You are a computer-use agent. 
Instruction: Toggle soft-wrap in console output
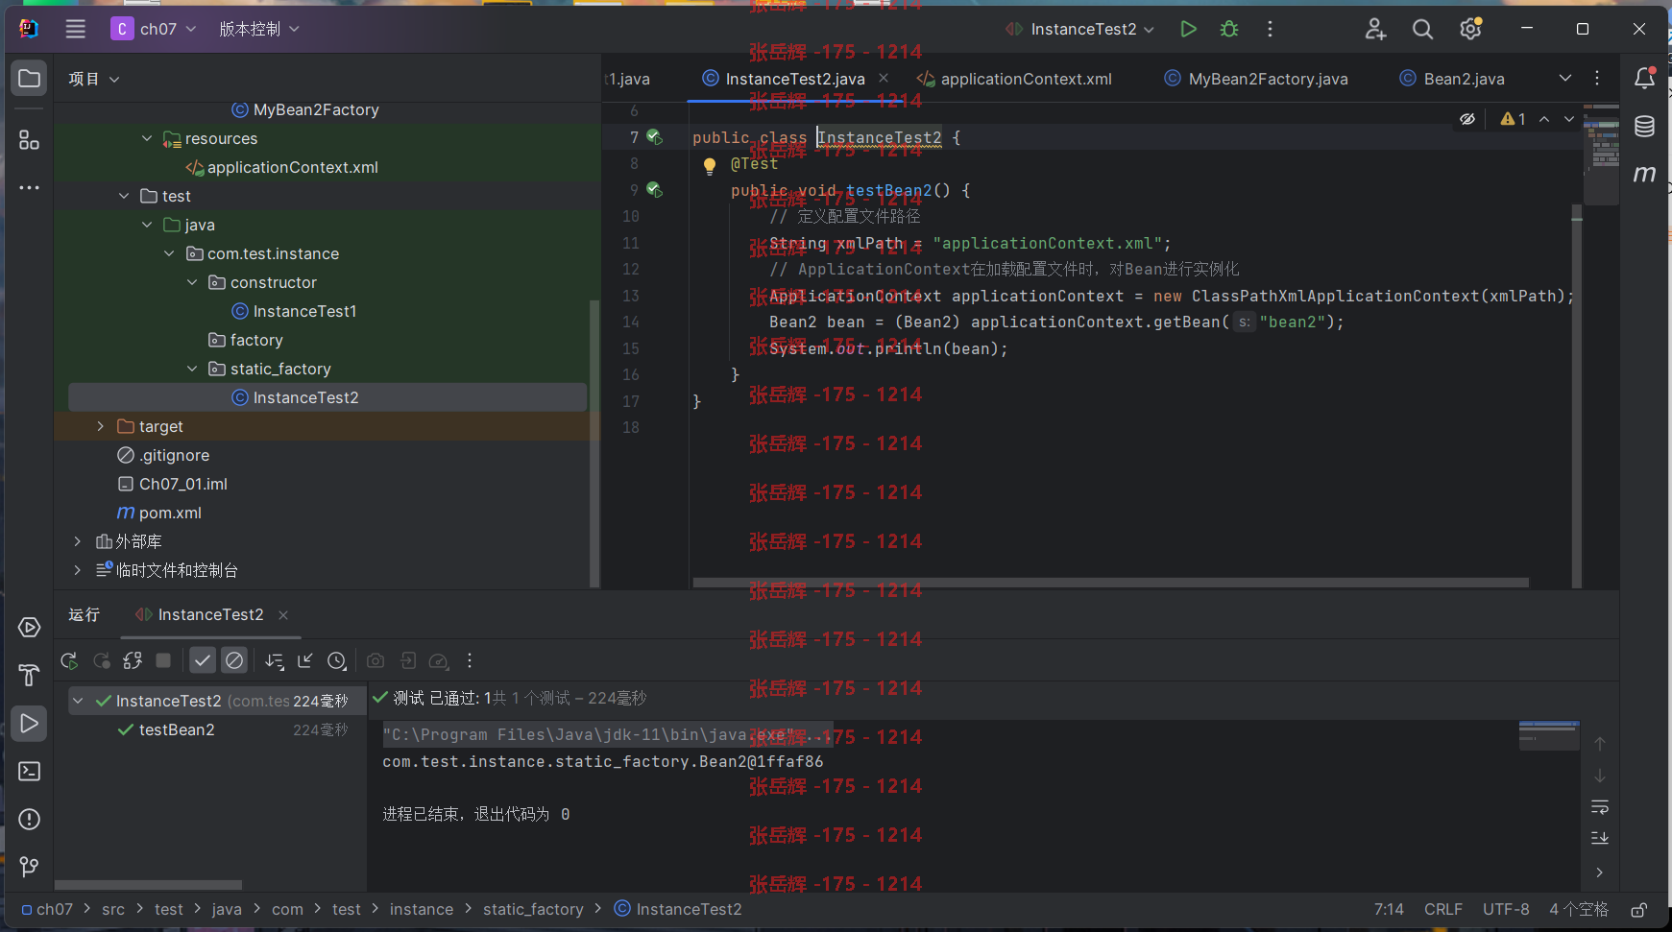[x=1600, y=807]
